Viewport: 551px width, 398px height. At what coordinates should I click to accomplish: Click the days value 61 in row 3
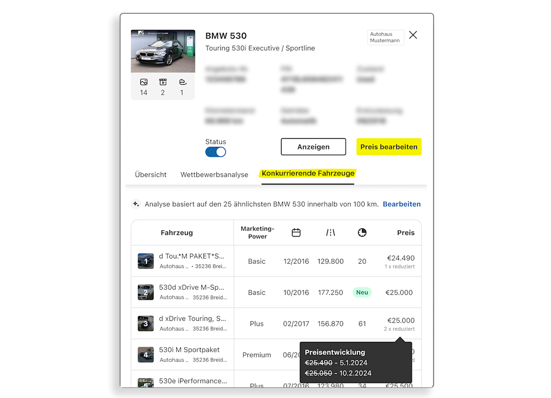(362, 323)
